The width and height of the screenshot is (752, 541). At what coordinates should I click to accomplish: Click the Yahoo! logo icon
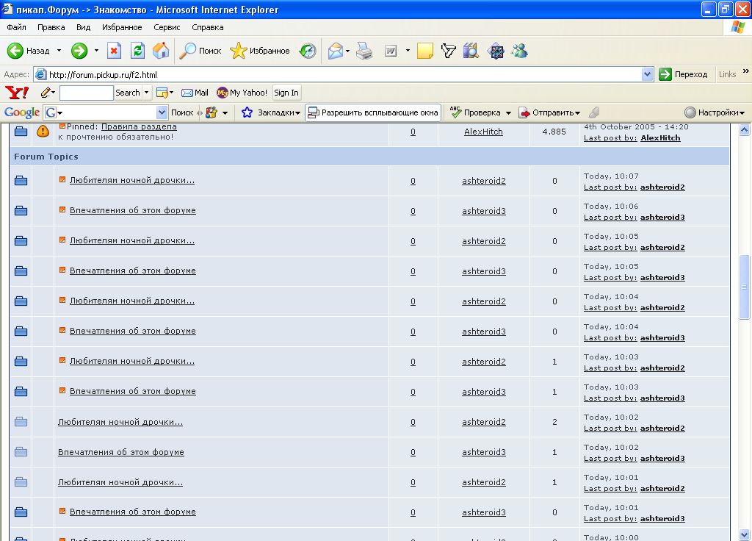click(x=17, y=93)
